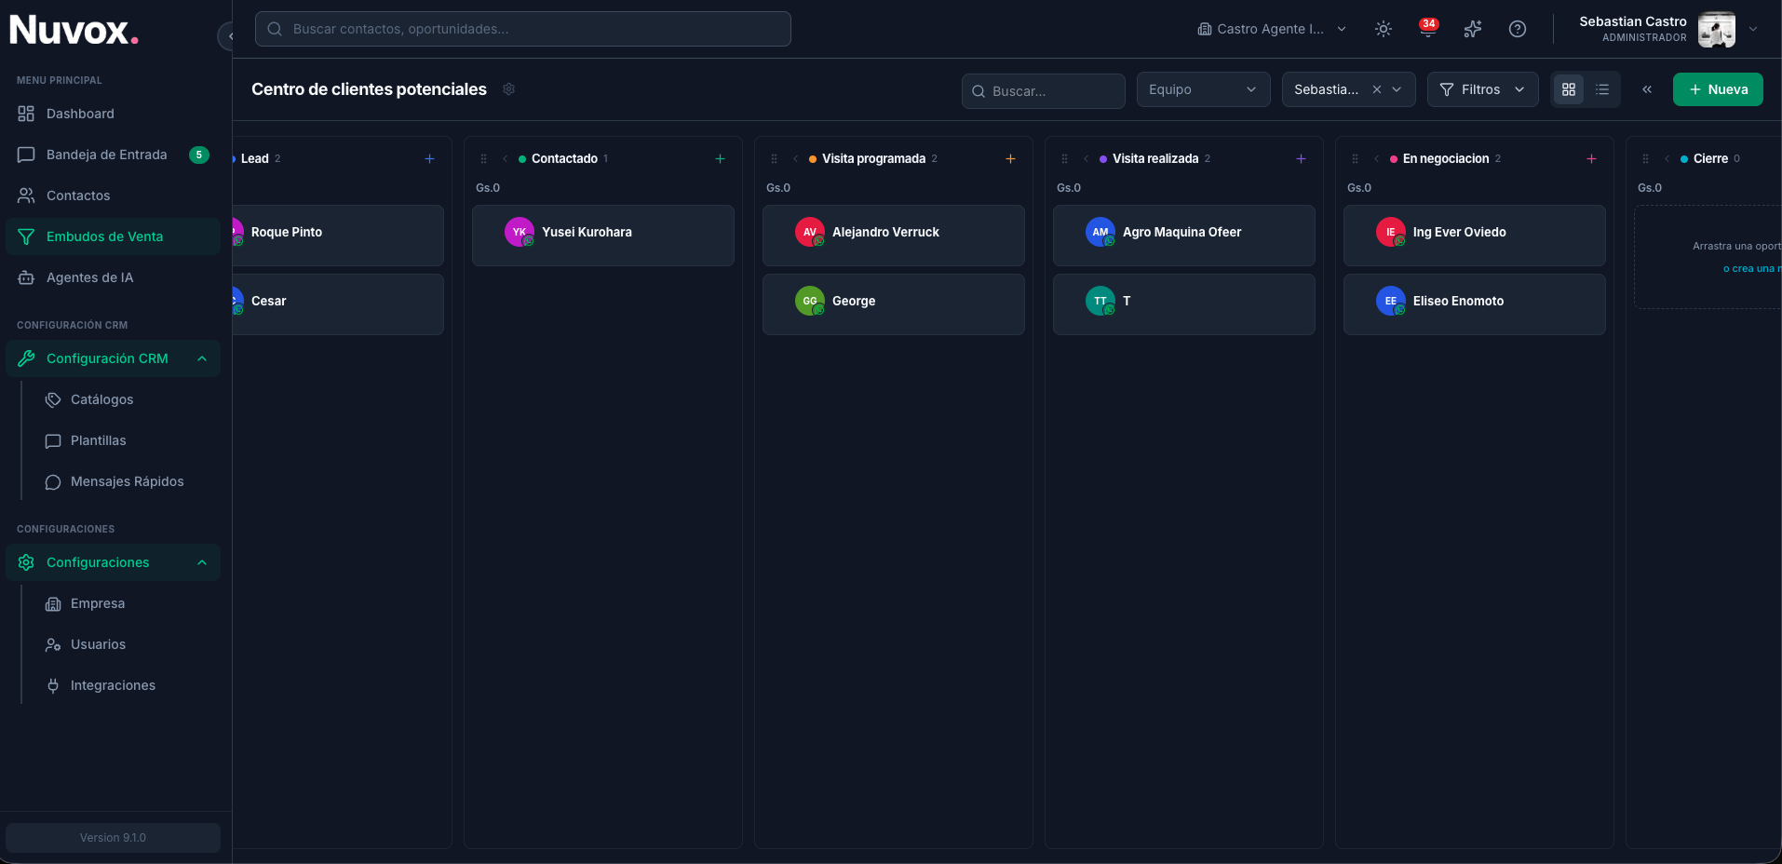Open Filtros dropdown
Screen dimensions: 1782x864
(x=1482, y=89)
